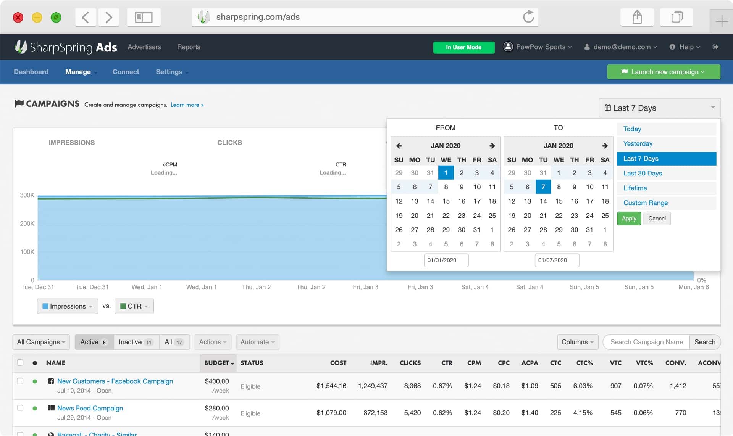
Task: Click the browser share icon
Action: click(x=637, y=17)
